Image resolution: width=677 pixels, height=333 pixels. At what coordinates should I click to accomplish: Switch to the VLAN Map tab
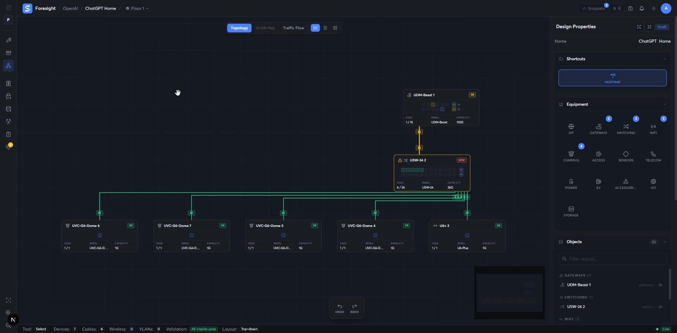coord(266,28)
